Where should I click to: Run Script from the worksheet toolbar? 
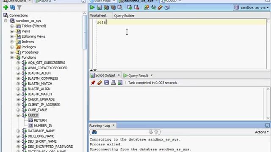(100, 8)
